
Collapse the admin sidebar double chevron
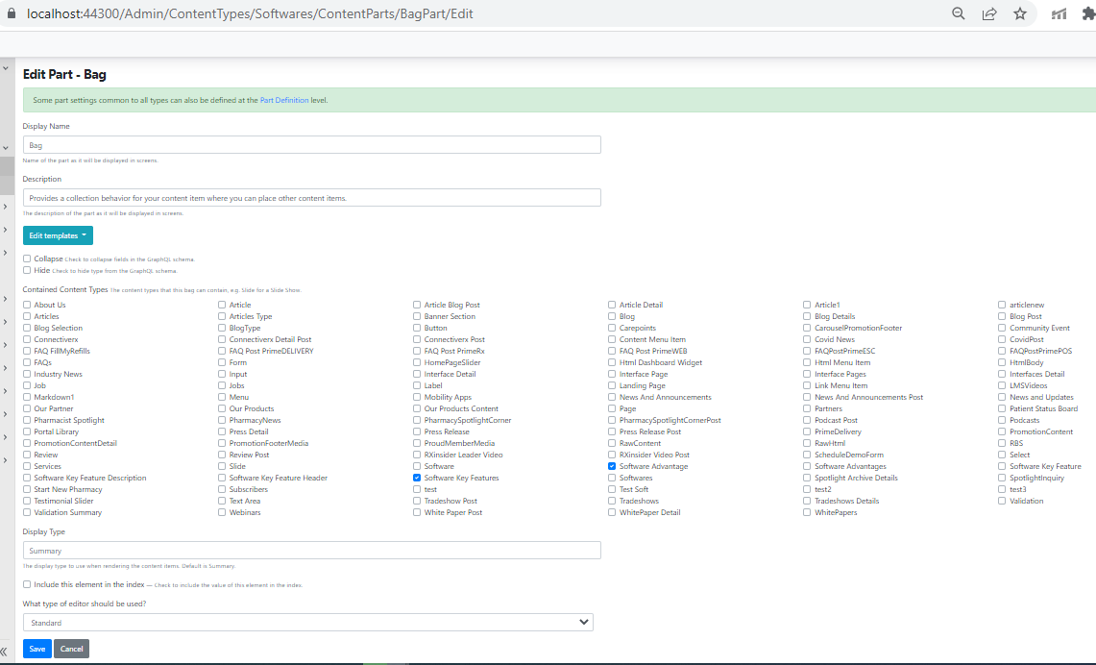tap(4, 651)
